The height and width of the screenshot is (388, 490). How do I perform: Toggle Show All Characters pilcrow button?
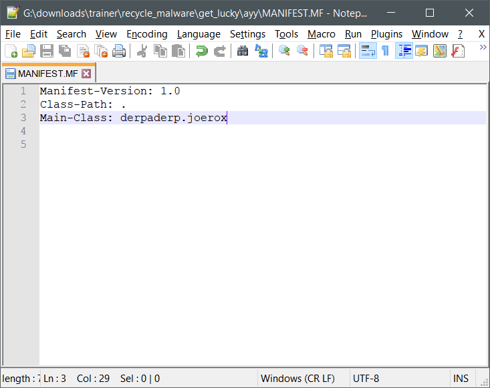385,51
